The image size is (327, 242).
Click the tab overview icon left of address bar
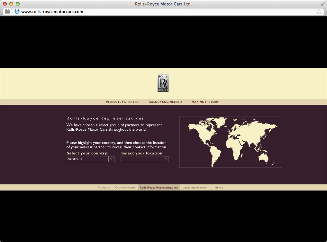(7, 12)
